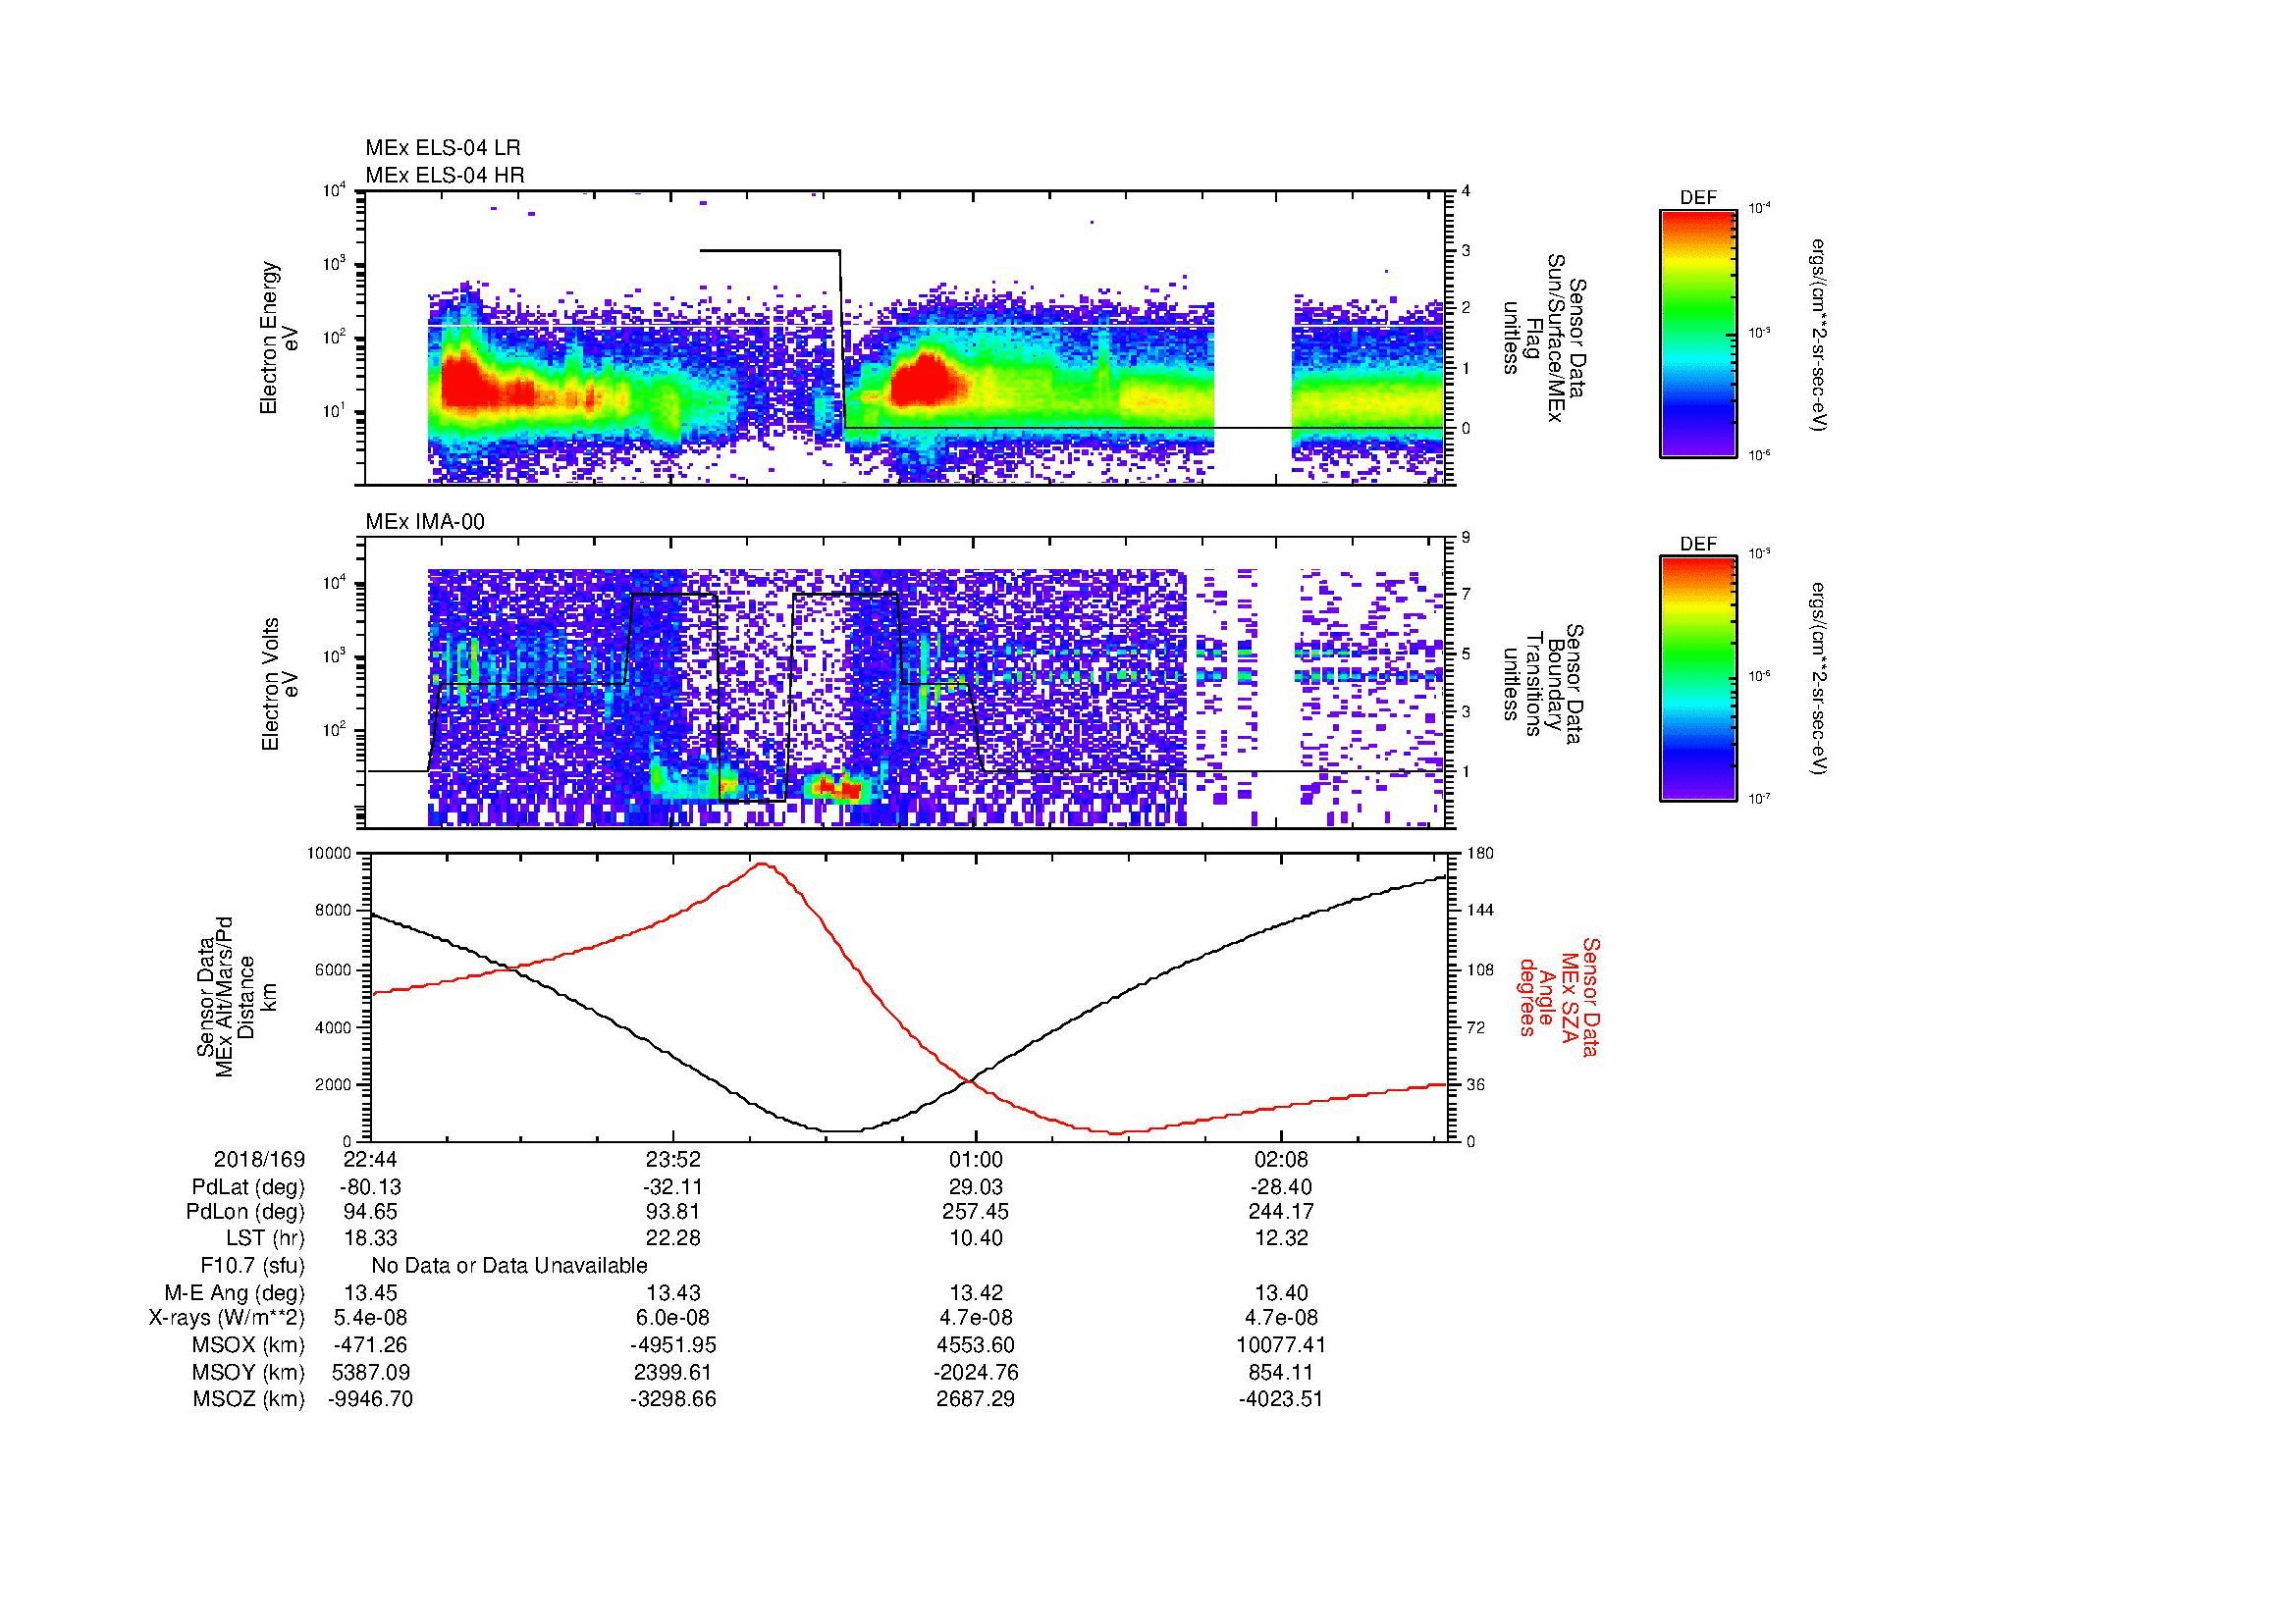The width and height of the screenshot is (2296, 1622).
Task: Click the 'PdLon (deg)' row label
Action: pyautogui.click(x=246, y=1212)
